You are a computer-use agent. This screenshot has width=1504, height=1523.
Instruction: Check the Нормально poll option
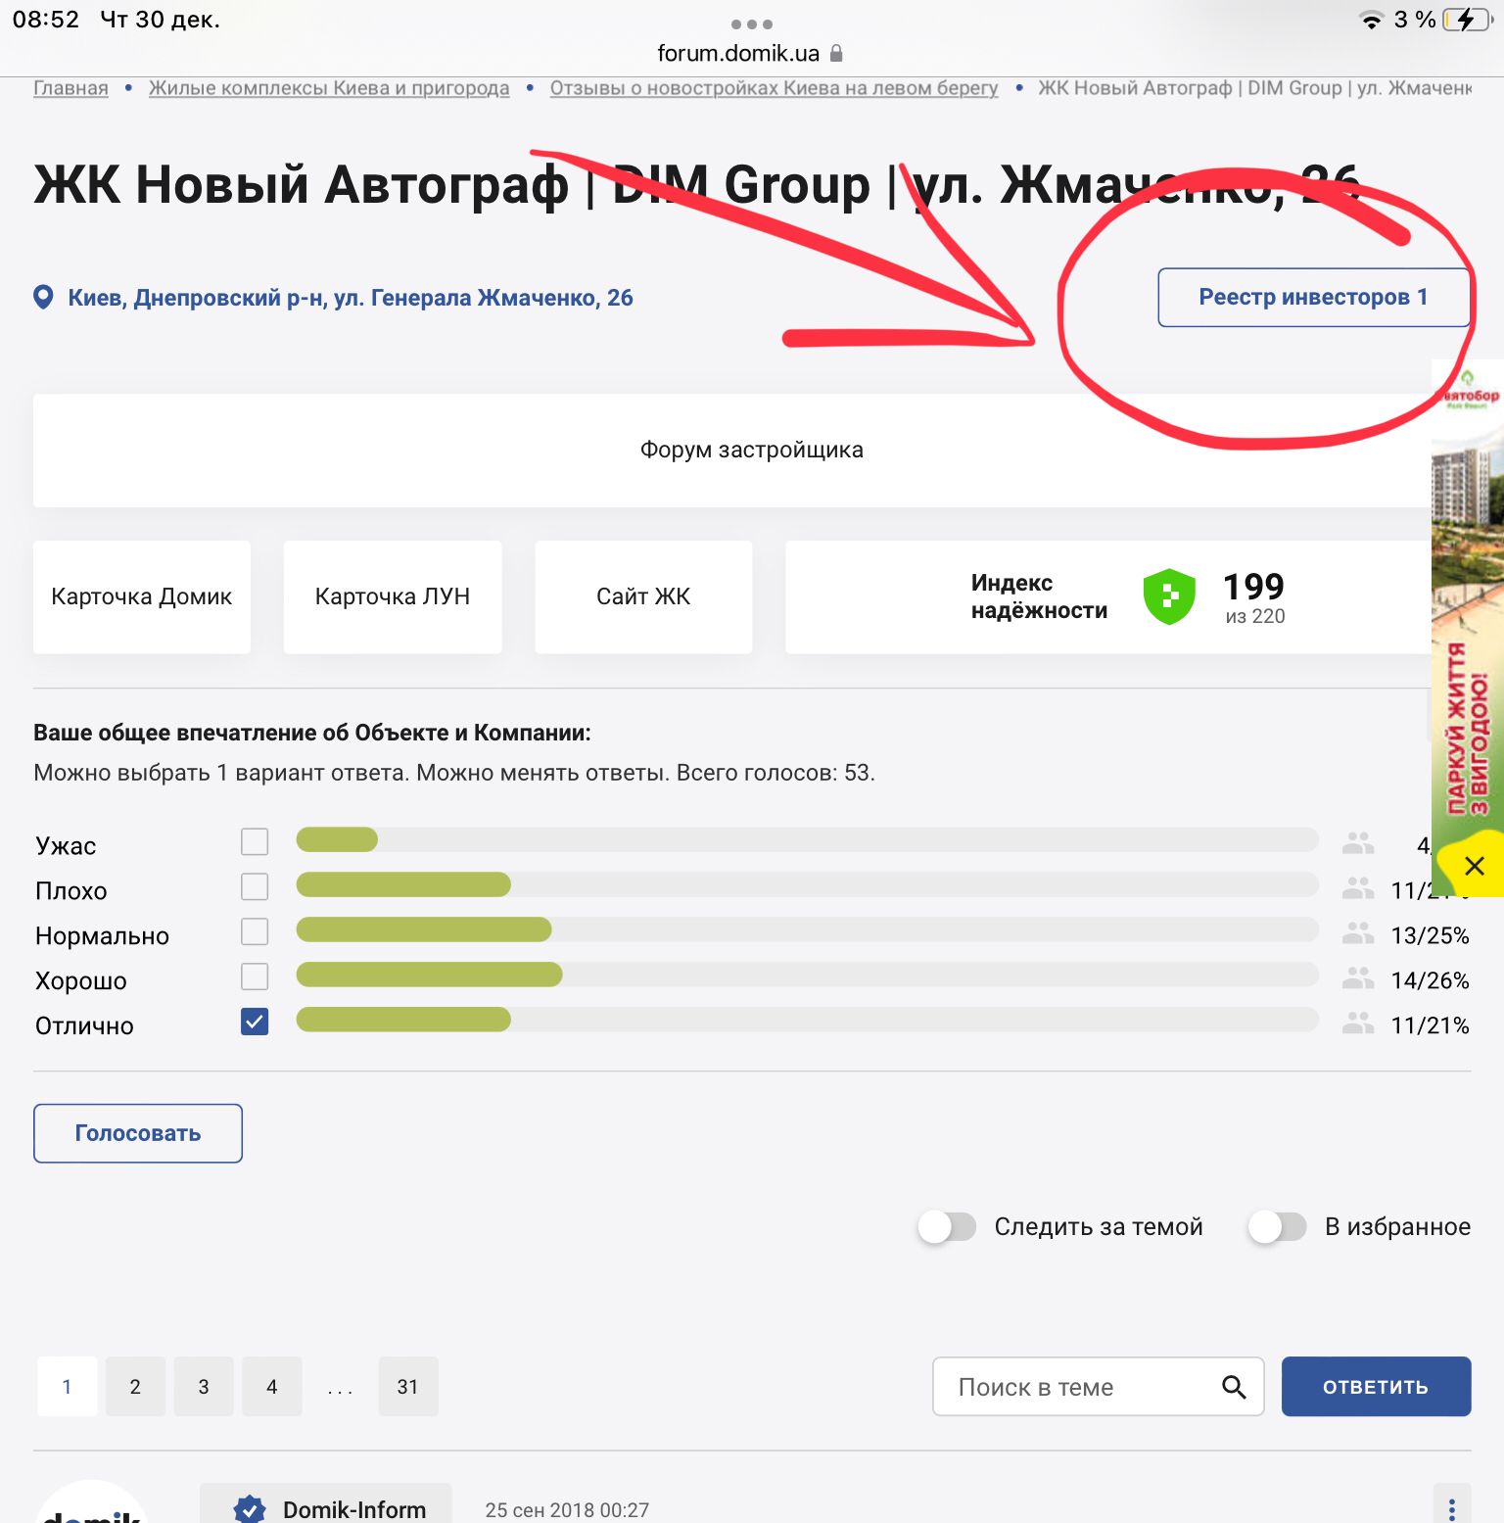255,931
